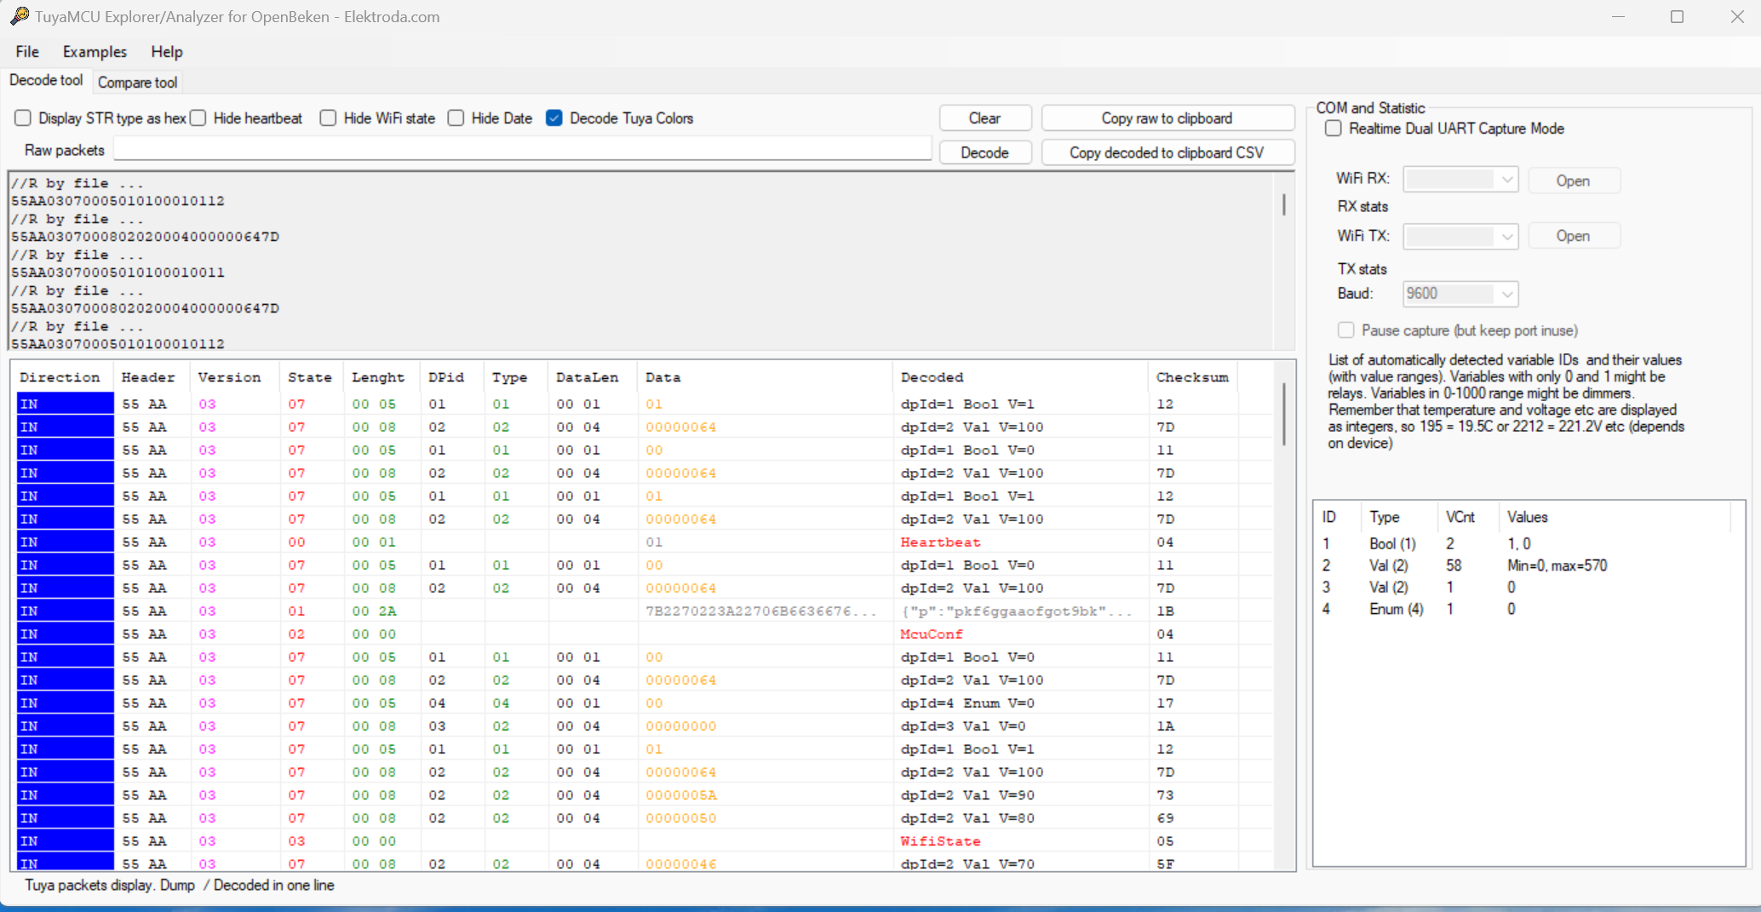
Task: Click the pkf6ggaaofgot9bk JSON decoded cell
Action: 1017,611
